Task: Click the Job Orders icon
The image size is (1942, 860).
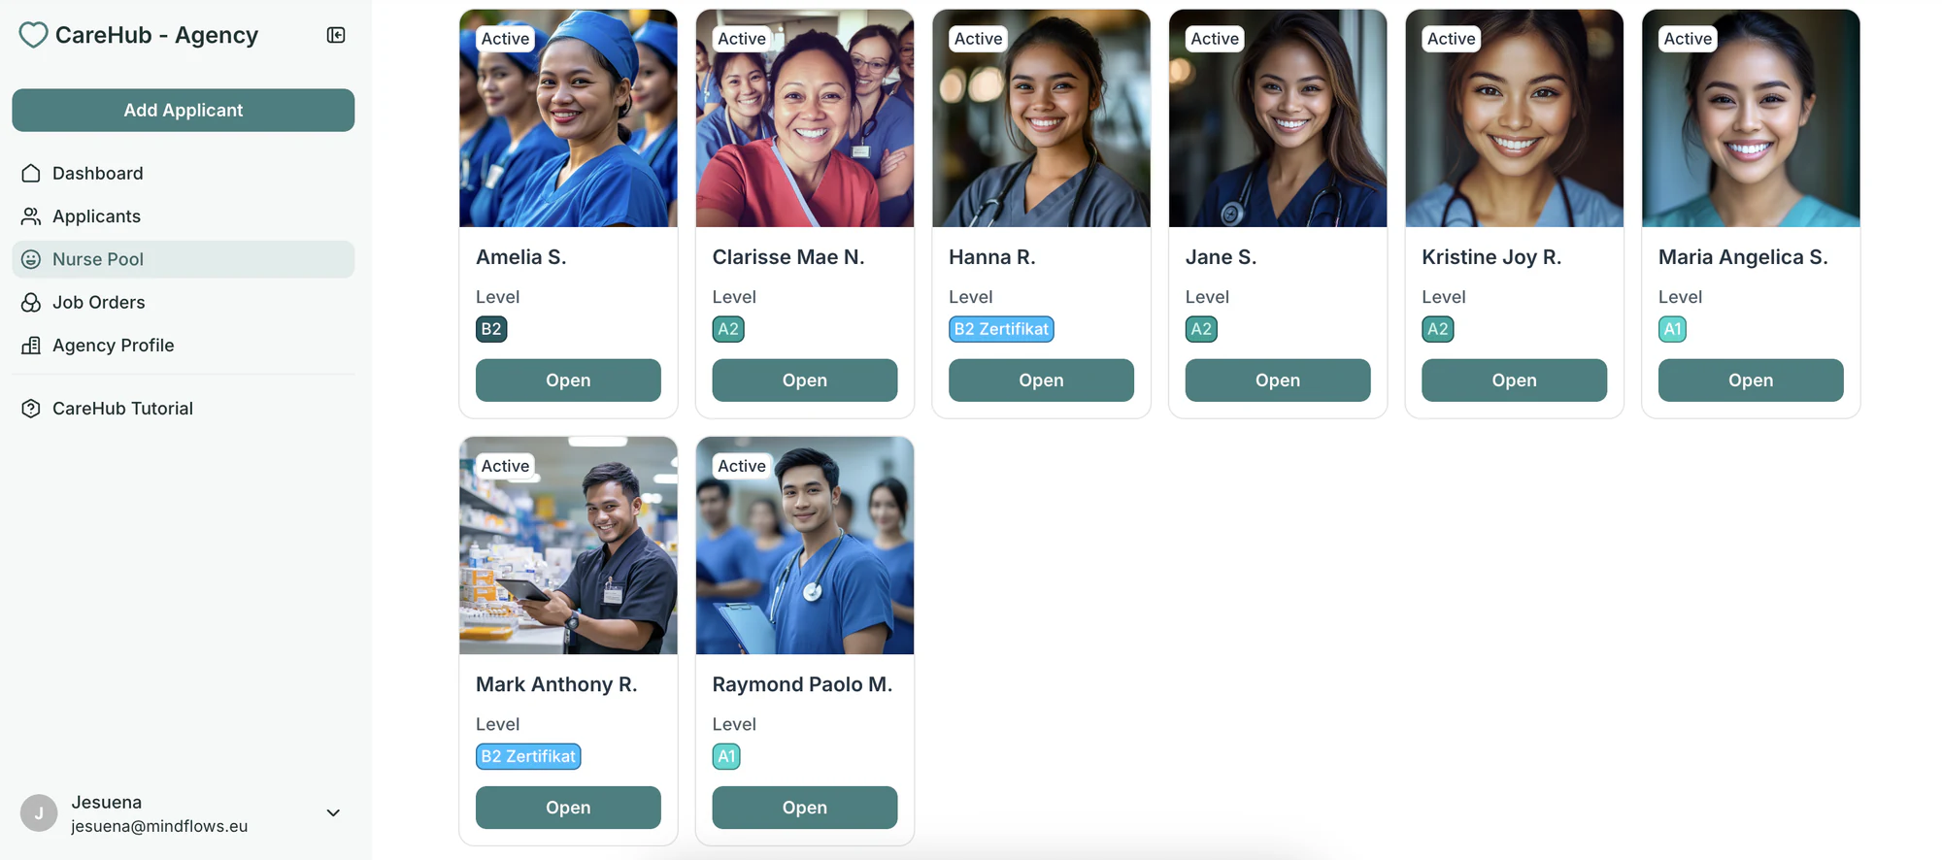Action: click(x=31, y=302)
